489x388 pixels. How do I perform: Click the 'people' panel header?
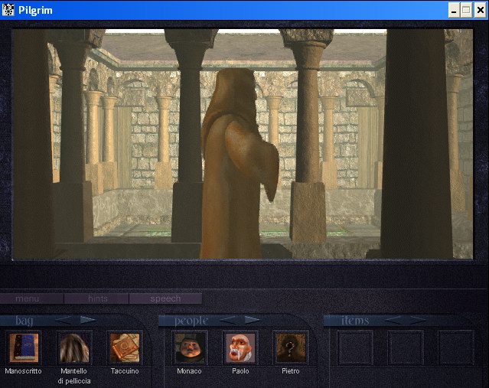click(x=191, y=321)
